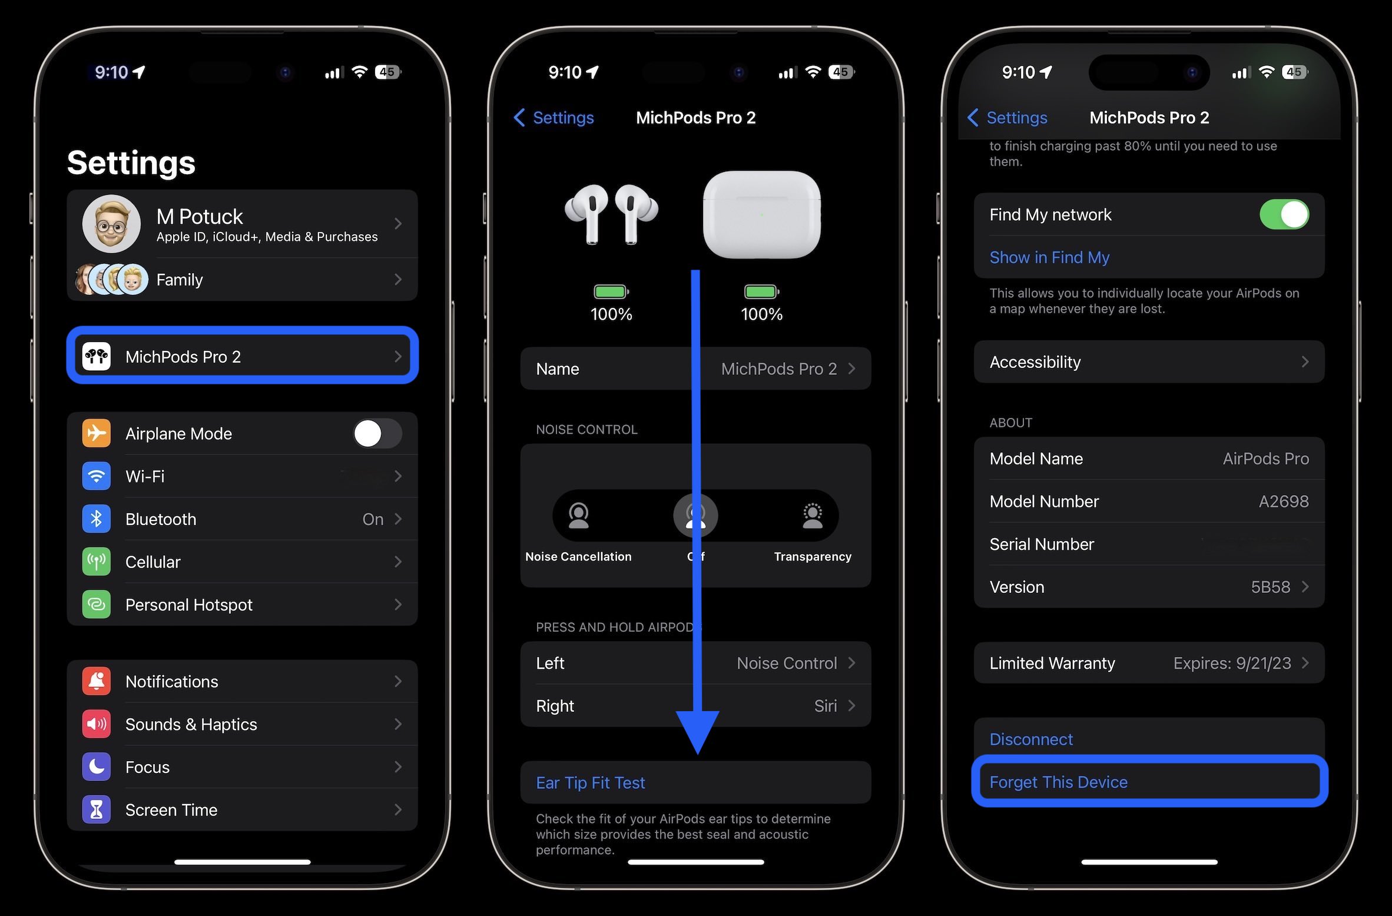This screenshot has height=916, width=1392.
Task: Open the MichPods Pro 2 Name field
Action: tap(696, 368)
